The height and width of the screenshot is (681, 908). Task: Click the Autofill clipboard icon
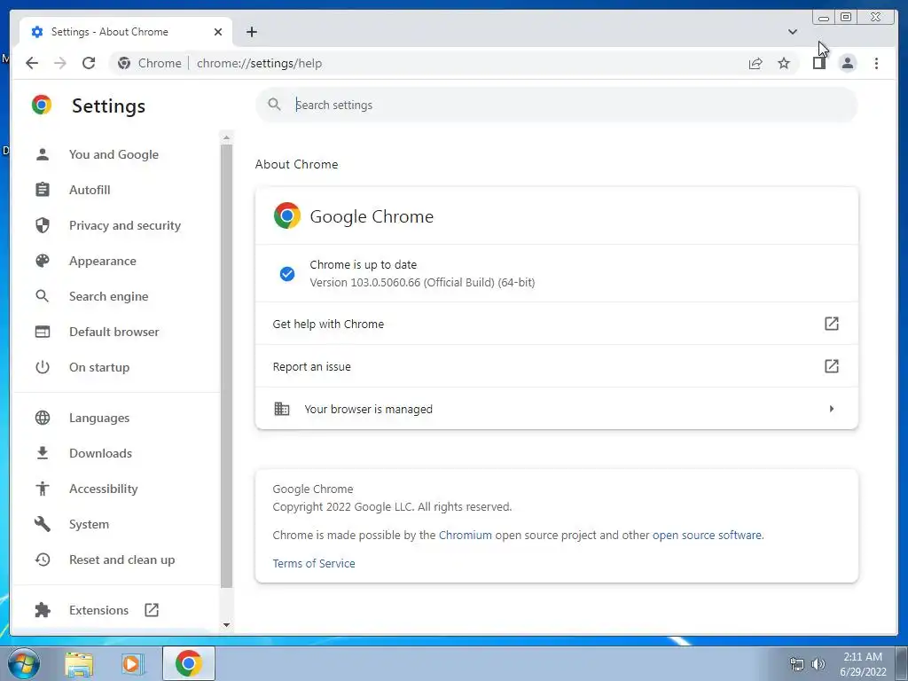coord(43,190)
